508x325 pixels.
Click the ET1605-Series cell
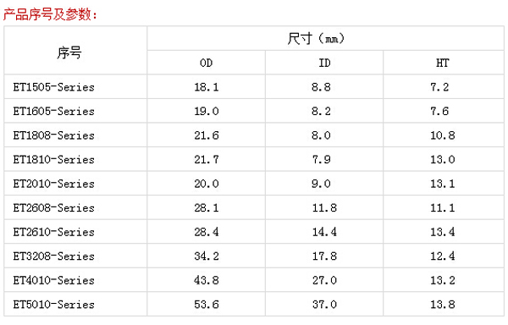54,112
